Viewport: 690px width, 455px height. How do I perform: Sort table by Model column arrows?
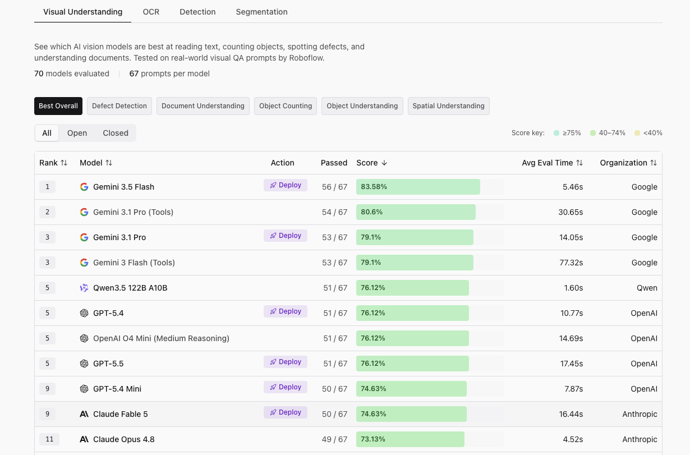109,163
